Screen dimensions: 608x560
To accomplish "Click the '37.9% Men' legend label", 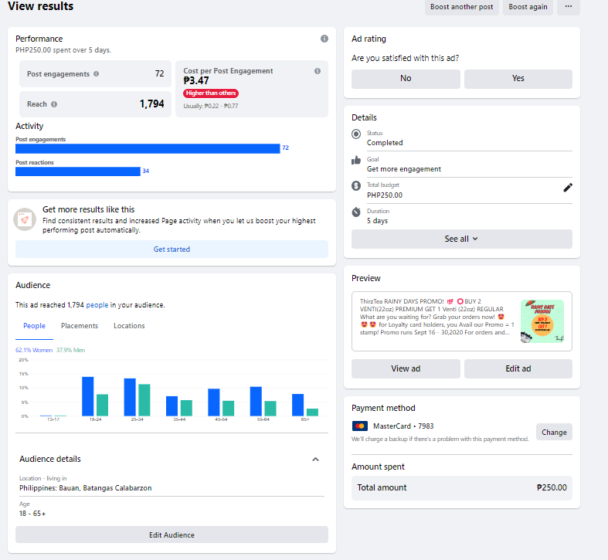I will 70,350.
